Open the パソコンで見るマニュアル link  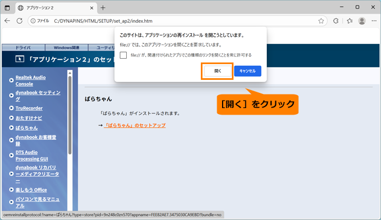38,202
